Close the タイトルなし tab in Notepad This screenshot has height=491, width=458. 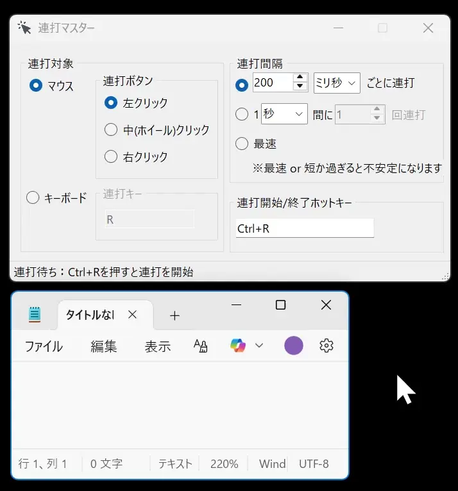tap(133, 314)
